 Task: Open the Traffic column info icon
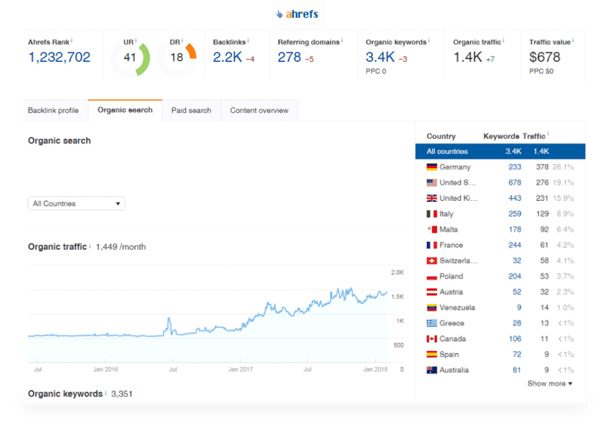(x=548, y=134)
